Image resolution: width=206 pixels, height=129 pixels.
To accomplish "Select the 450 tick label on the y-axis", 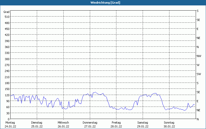I will click(7, 29).
